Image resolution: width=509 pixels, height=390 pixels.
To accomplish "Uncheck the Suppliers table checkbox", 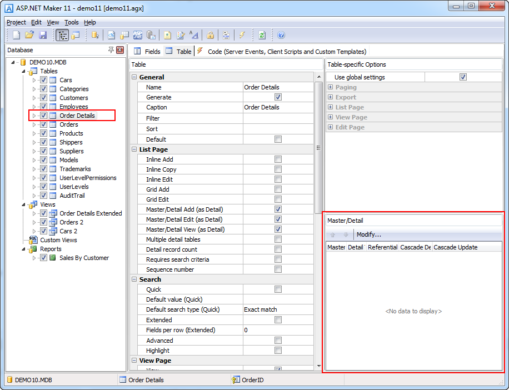I will coord(44,151).
